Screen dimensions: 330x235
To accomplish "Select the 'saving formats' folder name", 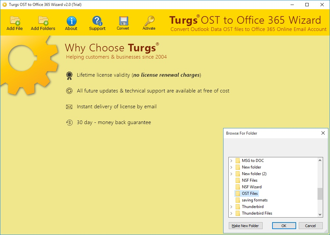I will coord(255,200).
